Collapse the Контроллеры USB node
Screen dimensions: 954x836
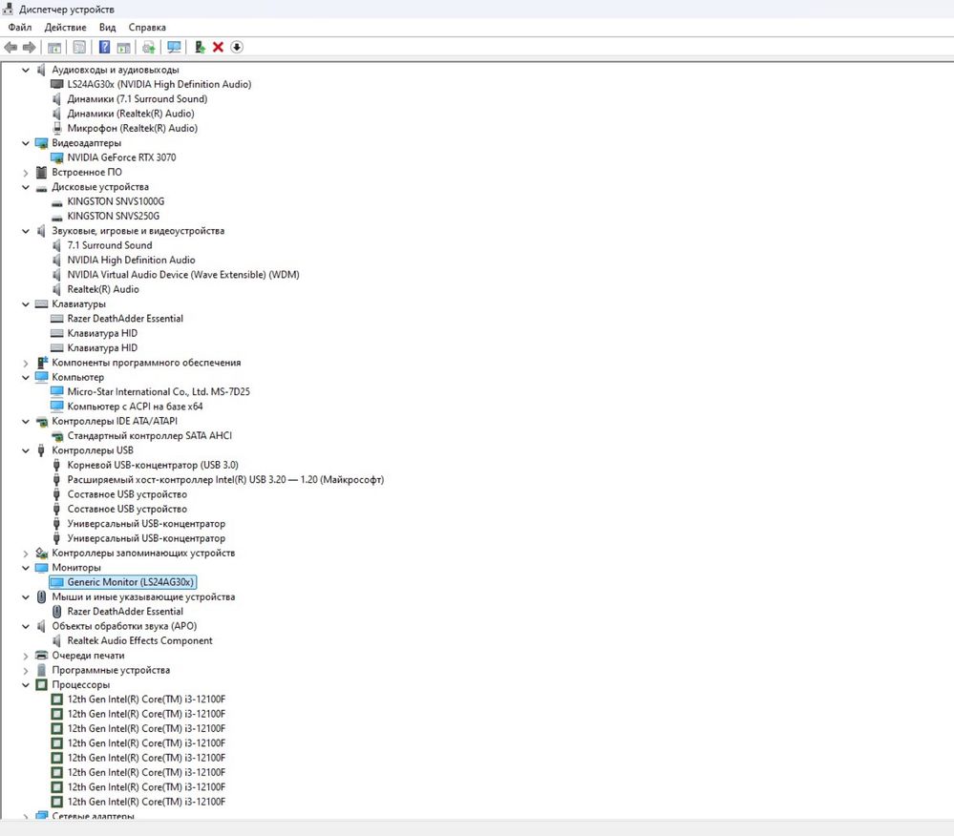point(26,450)
